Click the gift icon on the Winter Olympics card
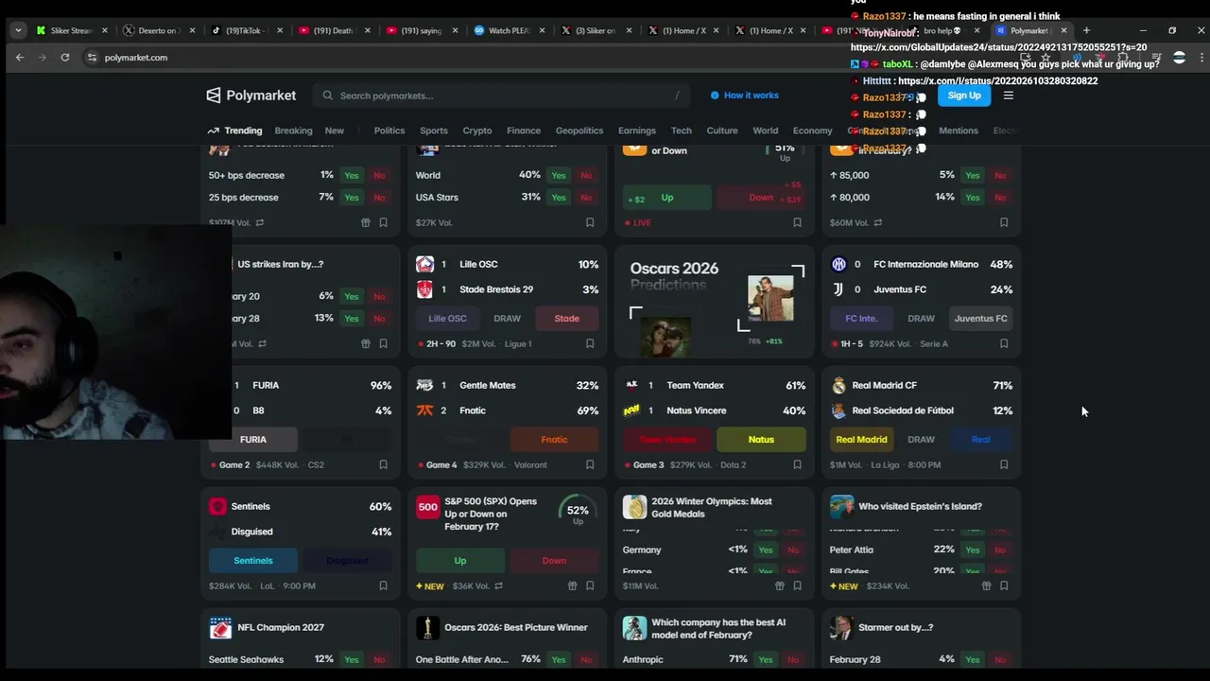 pyautogui.click(x=779, y=586)
